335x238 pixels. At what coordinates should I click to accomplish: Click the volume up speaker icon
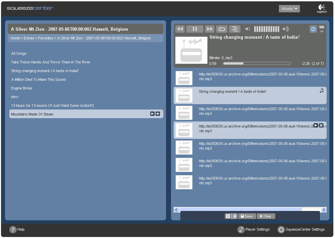click(x=285, y=29)
